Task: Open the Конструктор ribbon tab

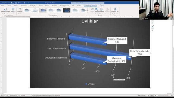Action: (x=33, y=6)
